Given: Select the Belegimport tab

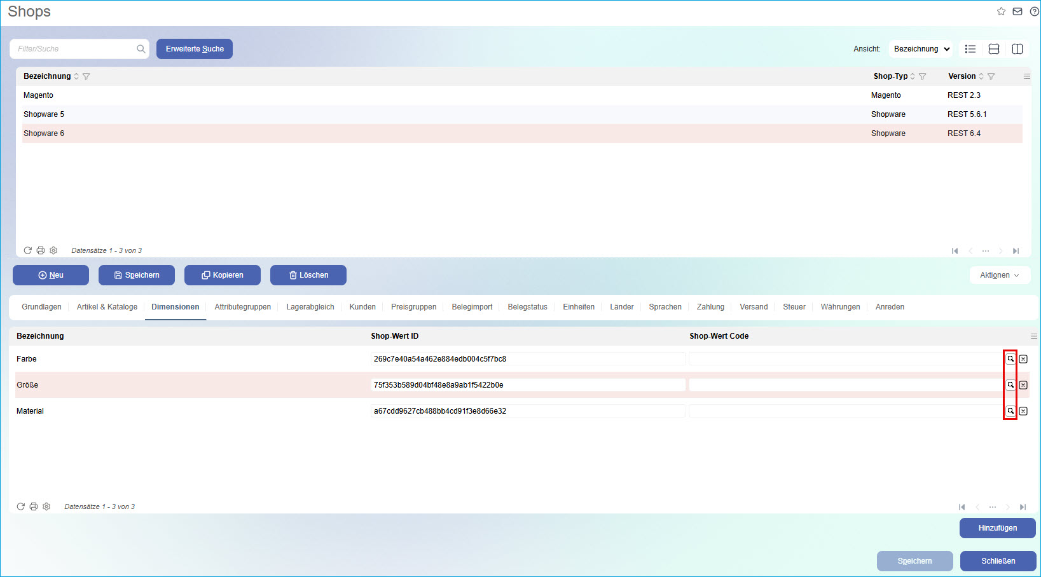Looking at the screenshot, I should click(472, 307).
